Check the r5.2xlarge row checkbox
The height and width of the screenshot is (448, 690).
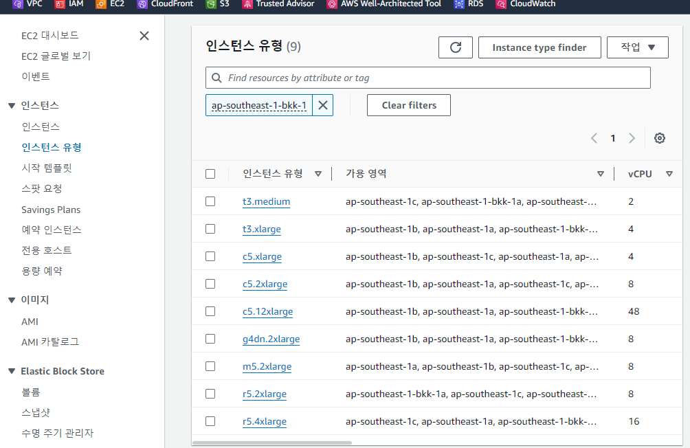pos(210,394)
